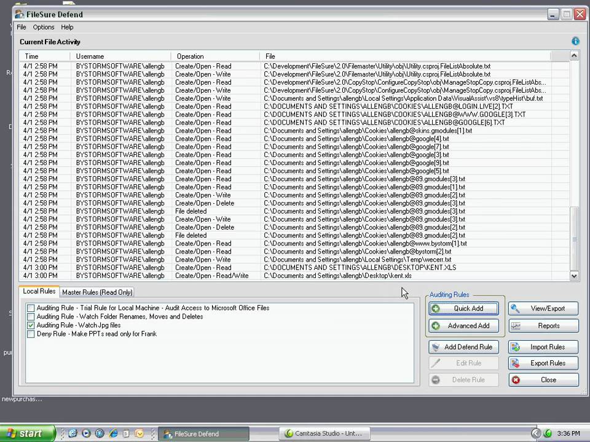Click the activity list scroll down arrow

click(x=574, y=276)
